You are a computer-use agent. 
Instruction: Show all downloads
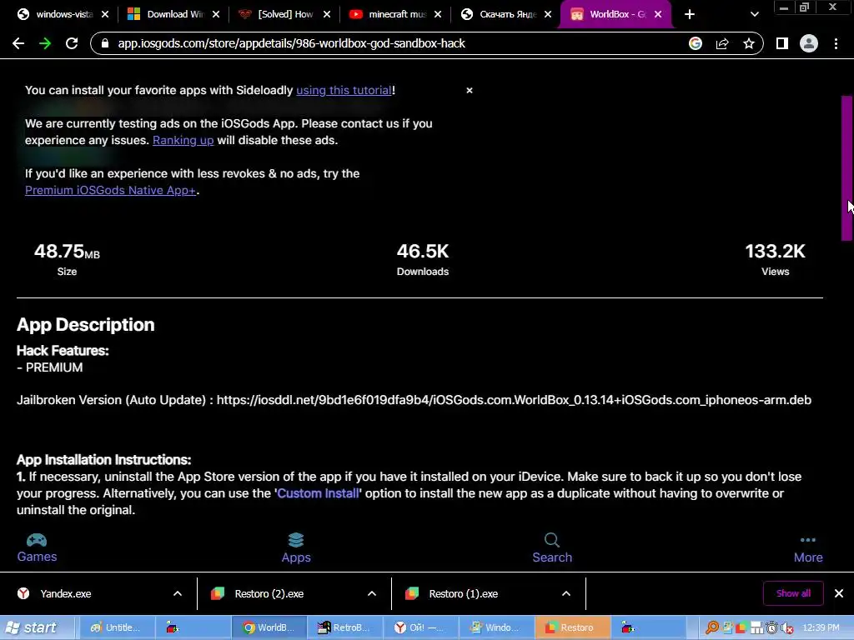tap(794, 593)
